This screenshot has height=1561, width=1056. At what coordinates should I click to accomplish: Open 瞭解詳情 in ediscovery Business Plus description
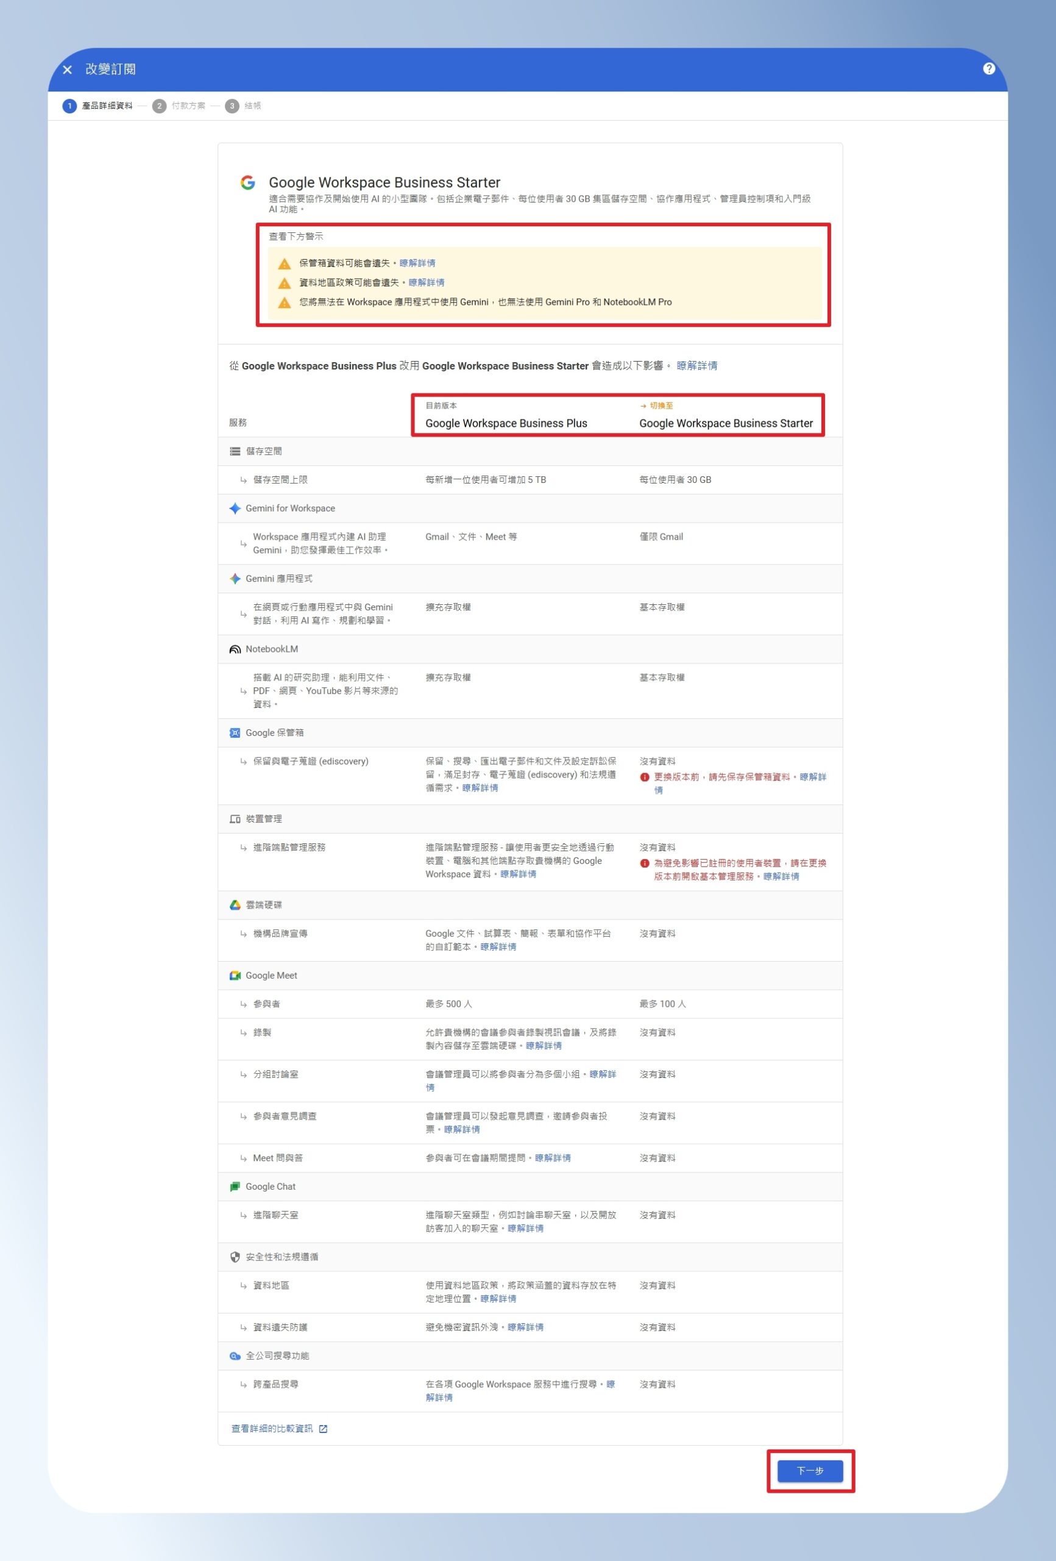pyautogui.click(x=480, y=788)
